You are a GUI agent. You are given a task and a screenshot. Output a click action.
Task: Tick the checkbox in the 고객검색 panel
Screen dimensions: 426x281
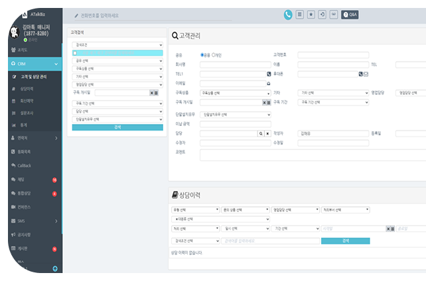point(75,52)
